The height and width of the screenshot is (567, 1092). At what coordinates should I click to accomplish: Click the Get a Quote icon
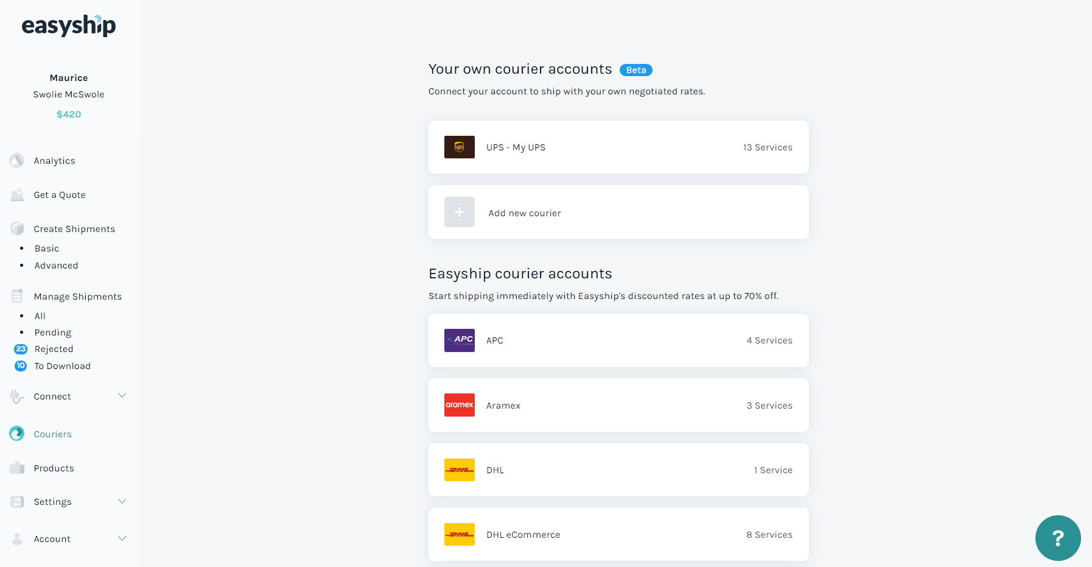(17, 195)
